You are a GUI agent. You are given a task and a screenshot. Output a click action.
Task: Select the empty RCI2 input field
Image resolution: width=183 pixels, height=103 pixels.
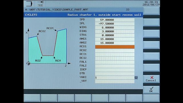tap(115, 58)
